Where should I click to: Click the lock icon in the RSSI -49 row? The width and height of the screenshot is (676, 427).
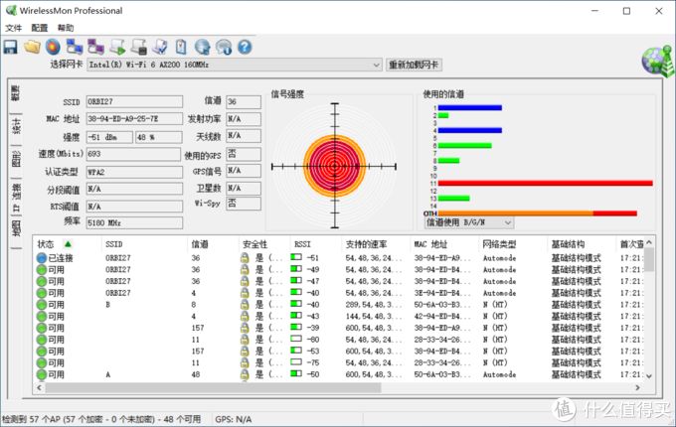click(x=245, y=269)
